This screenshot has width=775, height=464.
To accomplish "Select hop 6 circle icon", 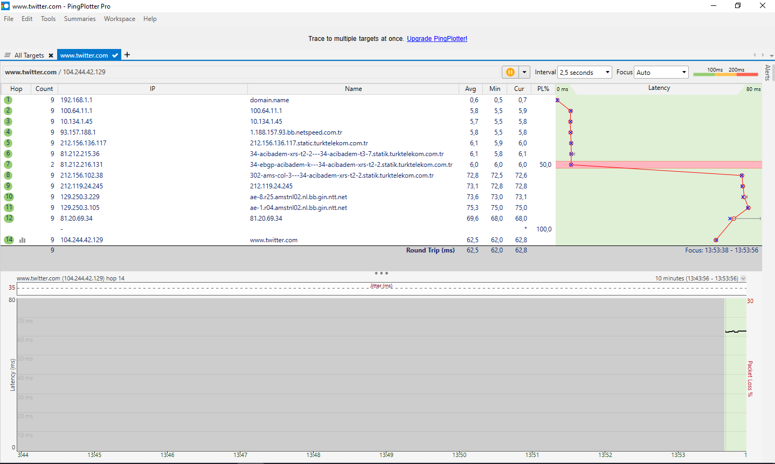I will pos(8,154).
